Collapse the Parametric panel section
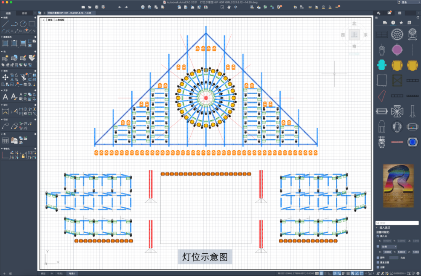Screen dimensions: 421x276 (x=2, y=149)
